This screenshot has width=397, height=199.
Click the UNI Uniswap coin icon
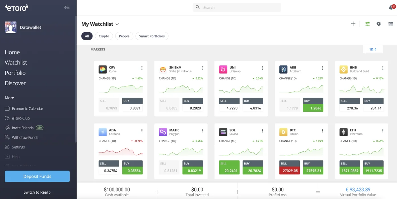tap(223, 69)
